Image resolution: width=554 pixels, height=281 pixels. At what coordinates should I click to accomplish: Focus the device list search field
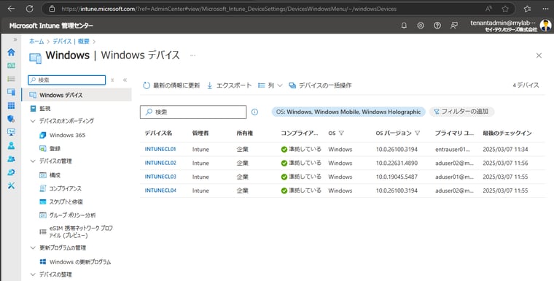point(193,112)
